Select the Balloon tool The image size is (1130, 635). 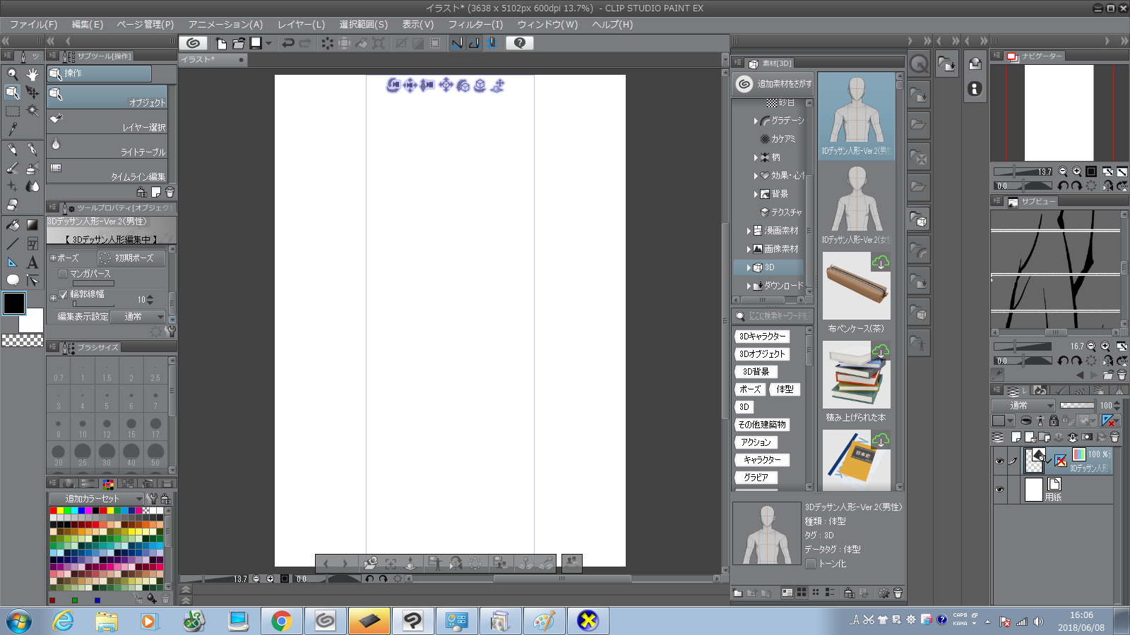[x=12, y=280]
